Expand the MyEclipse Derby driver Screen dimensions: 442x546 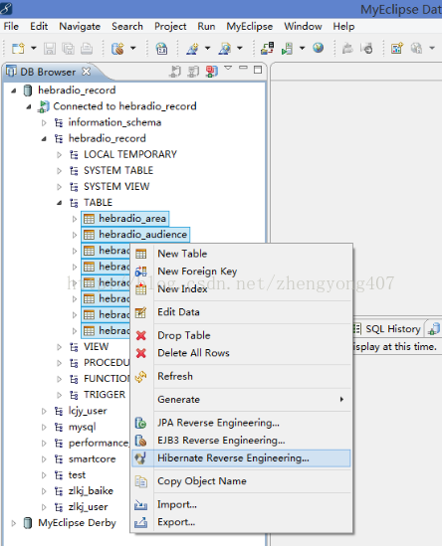coord(14,523)
